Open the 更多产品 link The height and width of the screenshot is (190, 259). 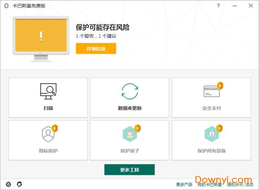click(184, 185)
